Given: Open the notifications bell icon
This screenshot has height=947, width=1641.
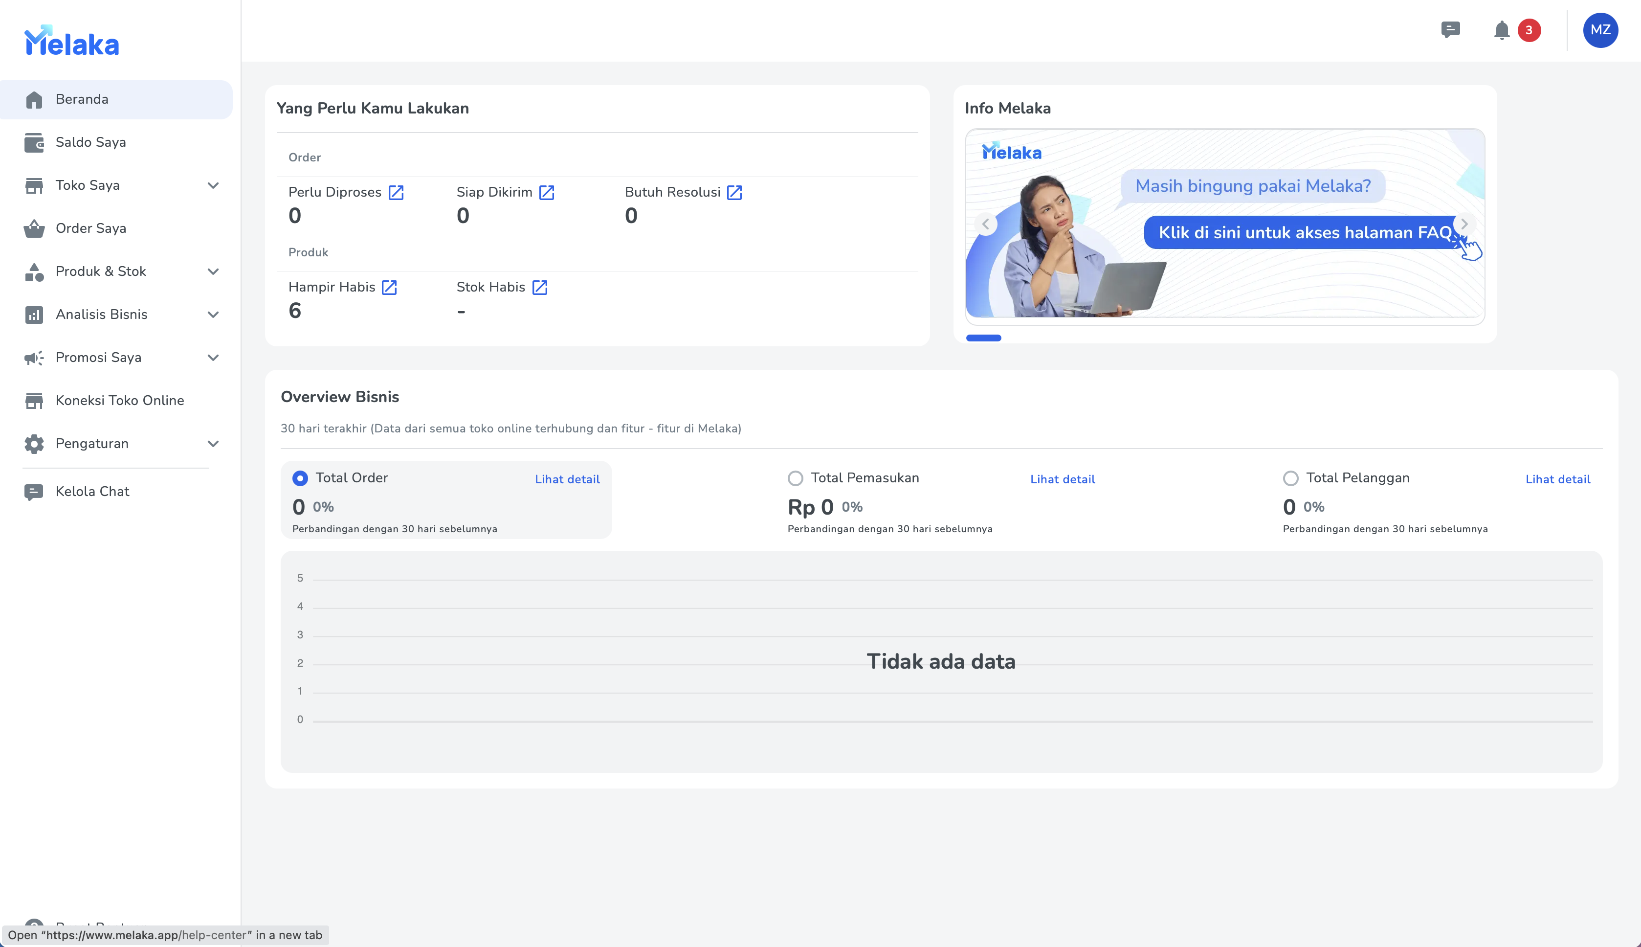Looking at the screenshot, I should point(1502,30).
